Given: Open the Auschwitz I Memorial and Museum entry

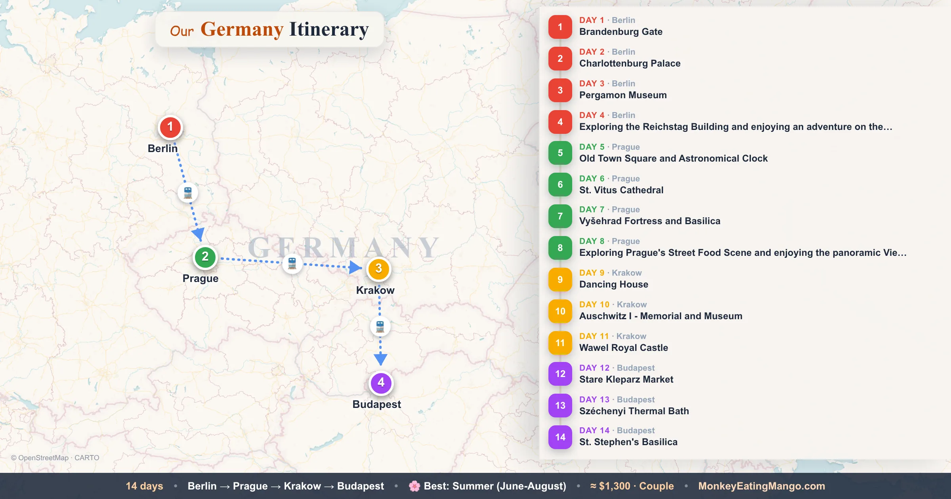Looking at the screenshot, I should pyautogui.click(x=661, y=316).
